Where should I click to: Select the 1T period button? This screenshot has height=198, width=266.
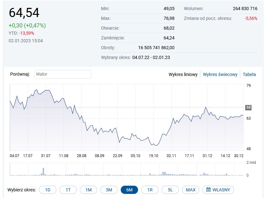[68, 190]
